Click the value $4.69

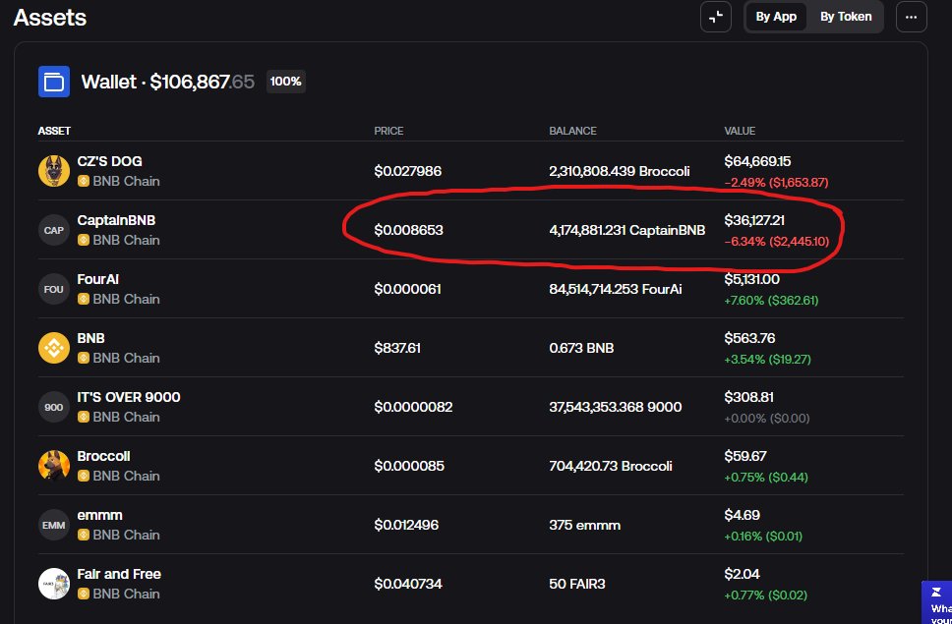pos(742,515)
